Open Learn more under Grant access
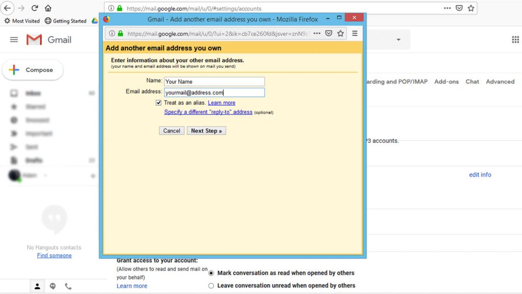The height and width of the screenshot is (294, 522). (132, 286)
